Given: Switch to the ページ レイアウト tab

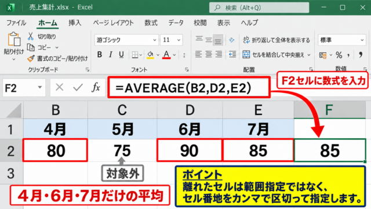Looking at the screenshot, I should pos(114,23).
